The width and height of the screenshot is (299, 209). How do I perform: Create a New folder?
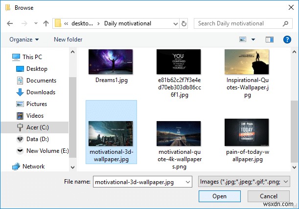[68, 40]
